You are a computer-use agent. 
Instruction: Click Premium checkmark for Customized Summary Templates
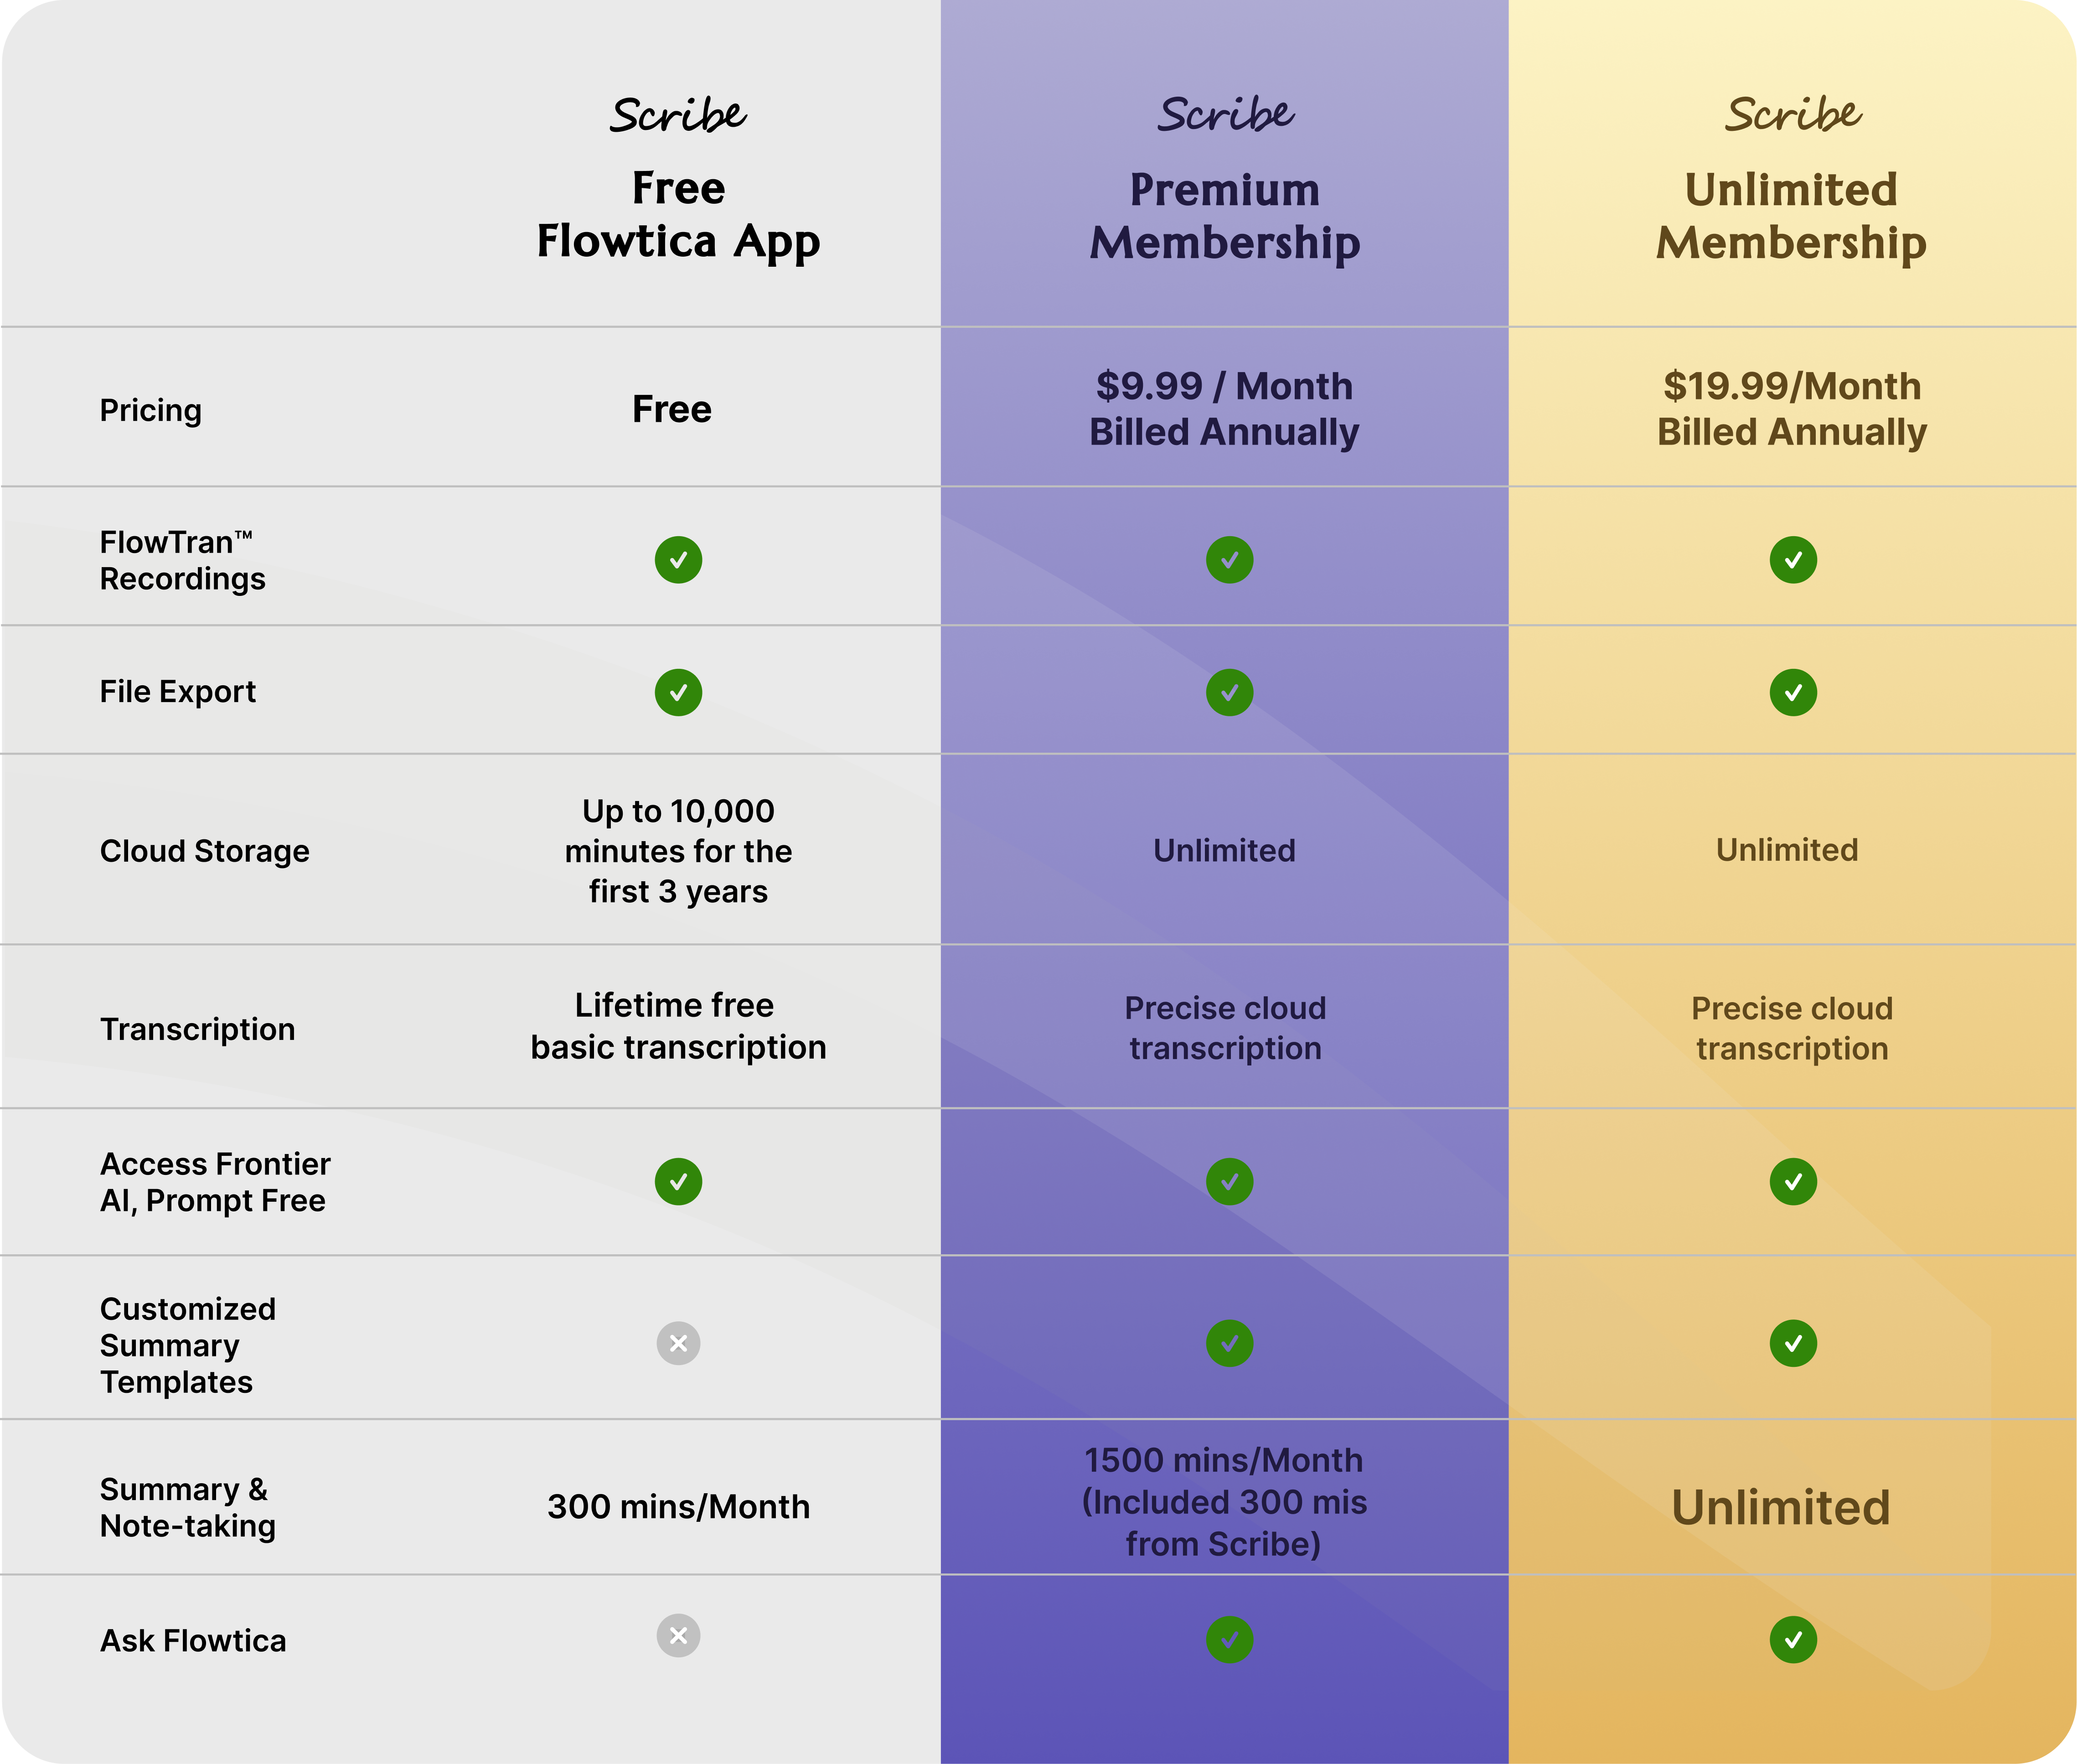pyautogui.click(x=1229, y=1343)
